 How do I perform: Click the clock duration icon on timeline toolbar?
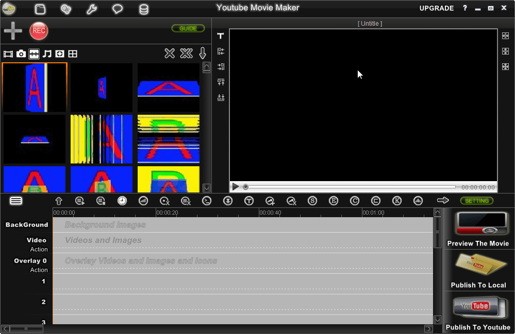click(x=122, y=201)
